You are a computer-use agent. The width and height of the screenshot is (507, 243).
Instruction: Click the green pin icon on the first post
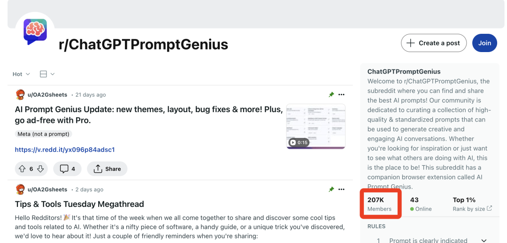pos(331,95)
